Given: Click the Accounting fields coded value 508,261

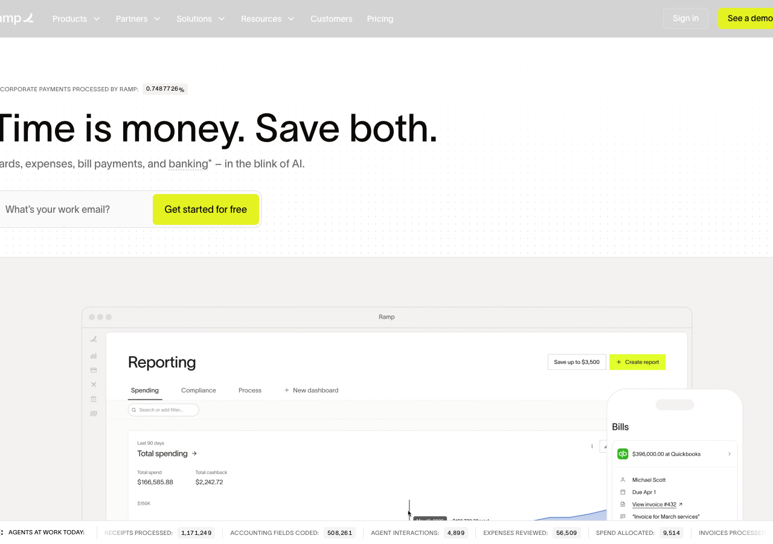Looking at the screenshot, I should point(339,533).
